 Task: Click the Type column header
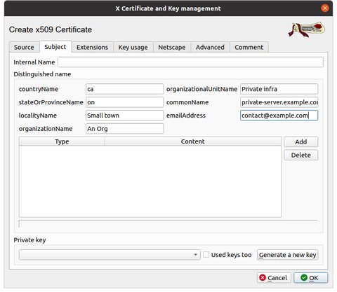point(62,141)
